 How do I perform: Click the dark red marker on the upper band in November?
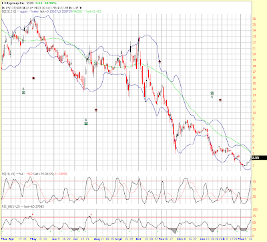pyautogui.click(x=160, y=61)
